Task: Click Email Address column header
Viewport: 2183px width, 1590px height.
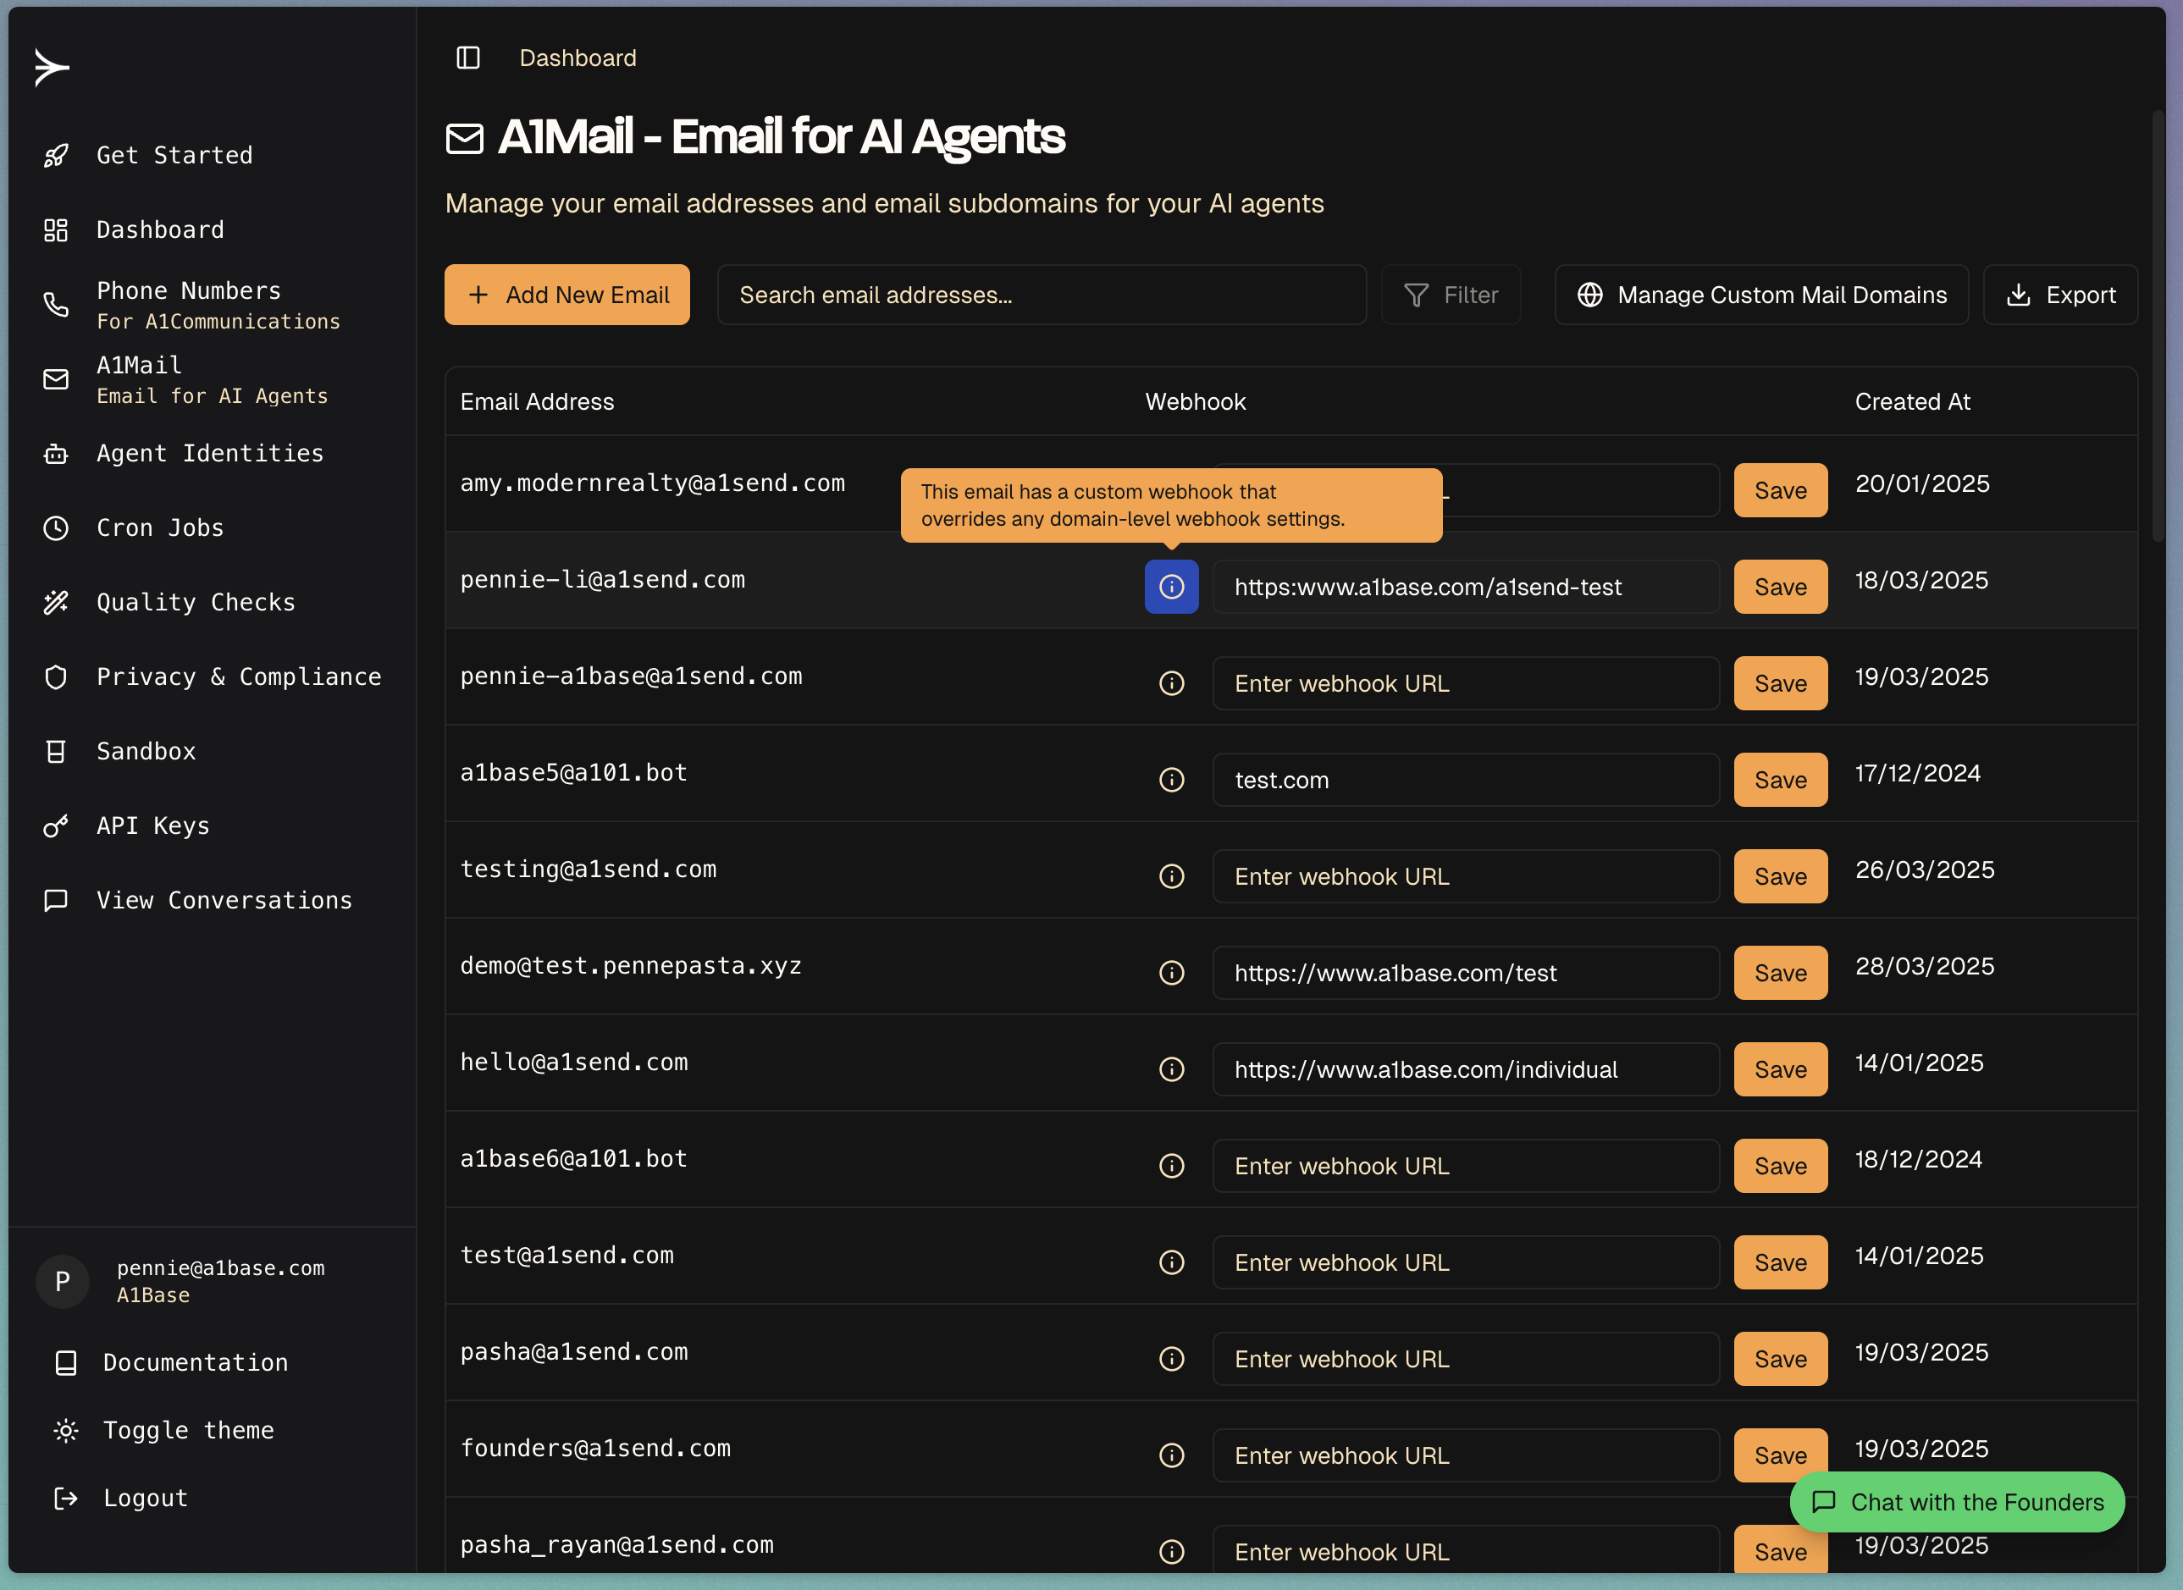Action: (537, 401)
